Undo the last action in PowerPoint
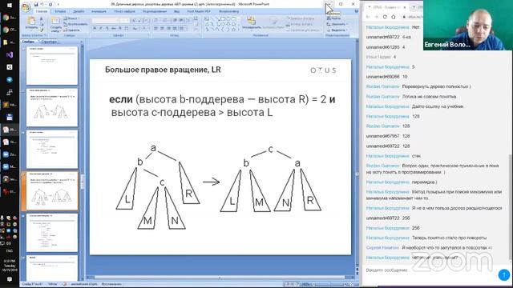This screenshot has height=288, width=513. 42,5
